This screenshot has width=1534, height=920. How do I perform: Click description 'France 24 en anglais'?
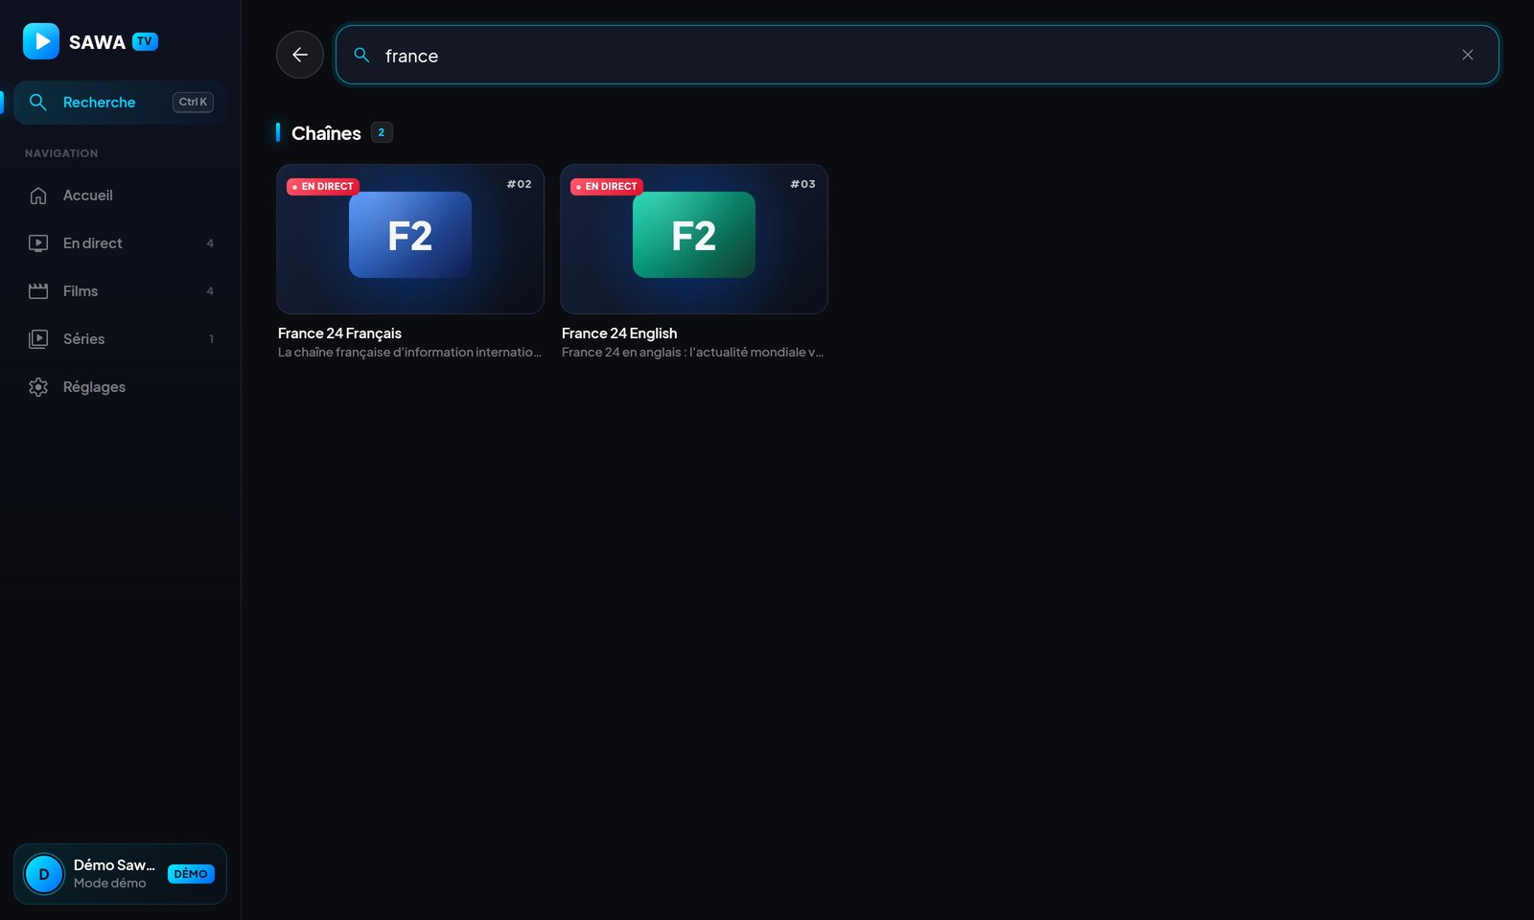(692, 353)
